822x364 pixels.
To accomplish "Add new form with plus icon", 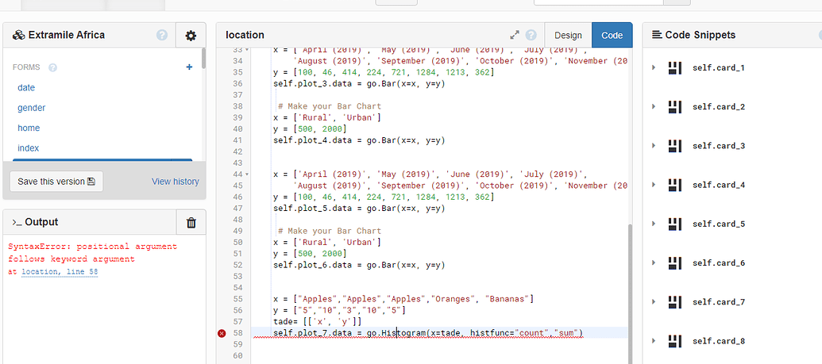I will point(189,67).
